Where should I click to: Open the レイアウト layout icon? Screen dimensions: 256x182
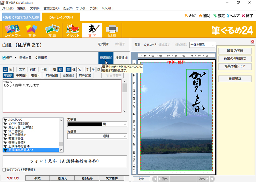pyautogui.click(x=12, y=30)
